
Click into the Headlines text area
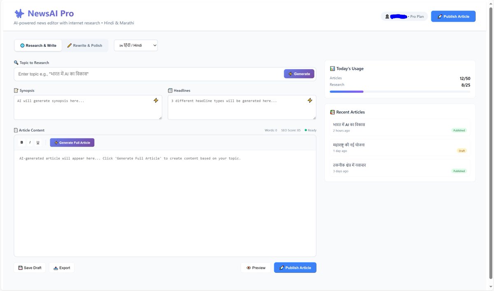(x=242, y=107)
